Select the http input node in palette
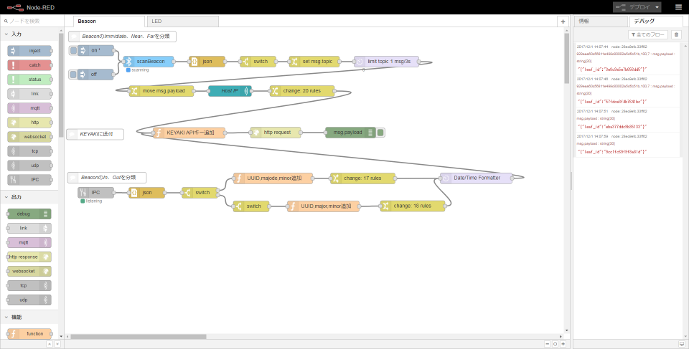This screenshot has height=349, width=689. click(29, 123)
